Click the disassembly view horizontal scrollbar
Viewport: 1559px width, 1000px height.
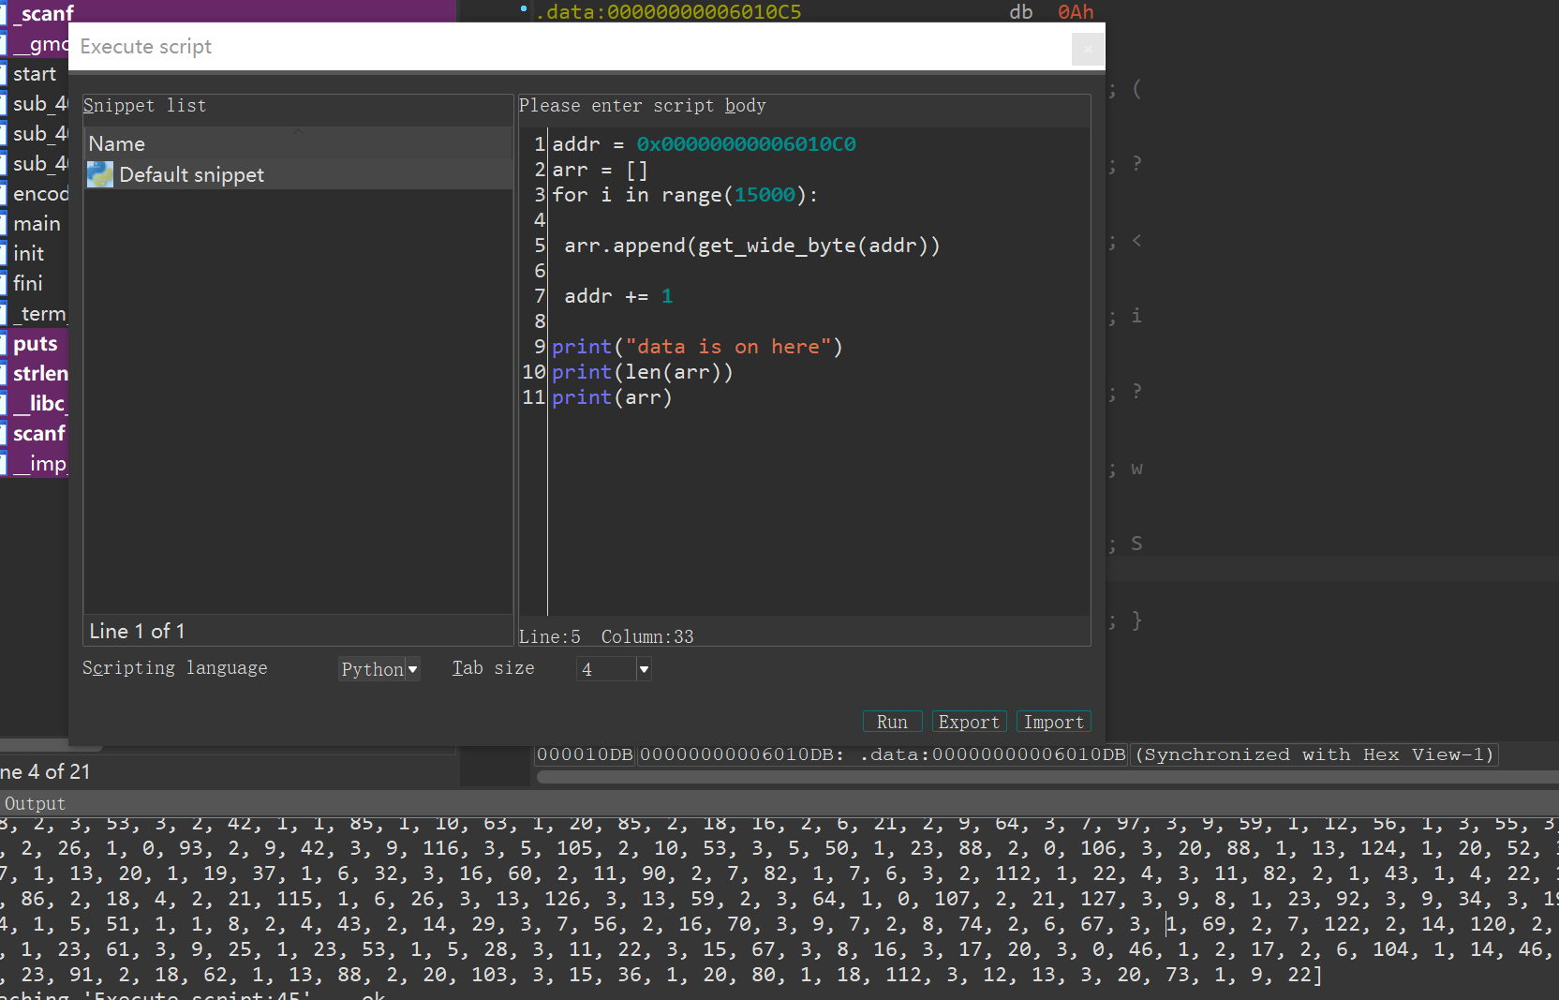(1031, 776)
